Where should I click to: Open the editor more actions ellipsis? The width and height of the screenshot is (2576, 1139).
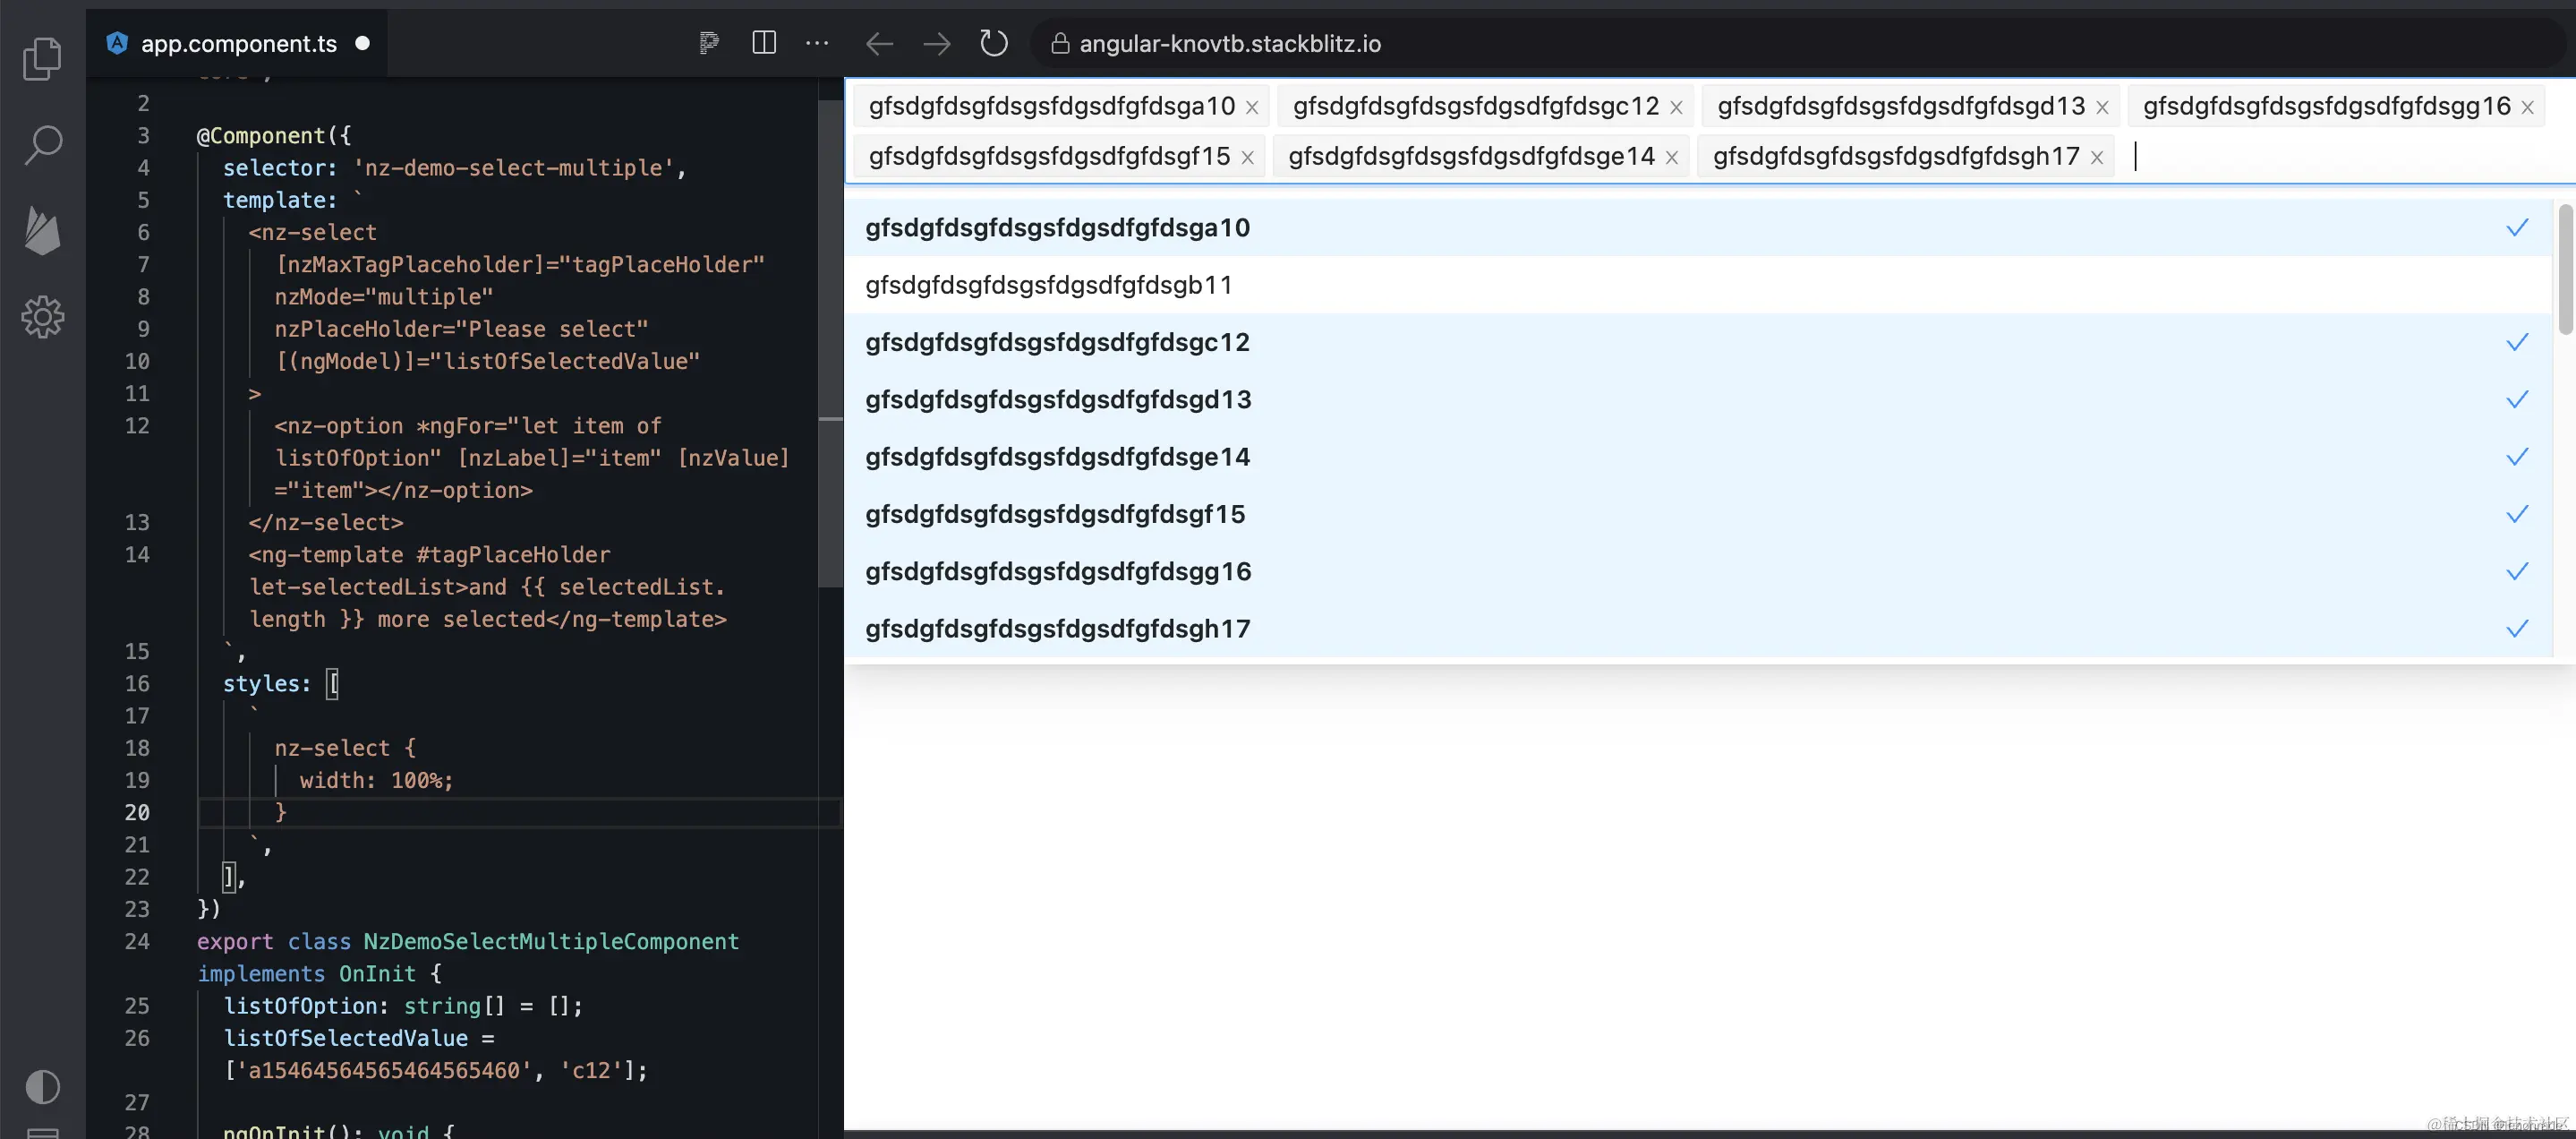coord(817,43)
